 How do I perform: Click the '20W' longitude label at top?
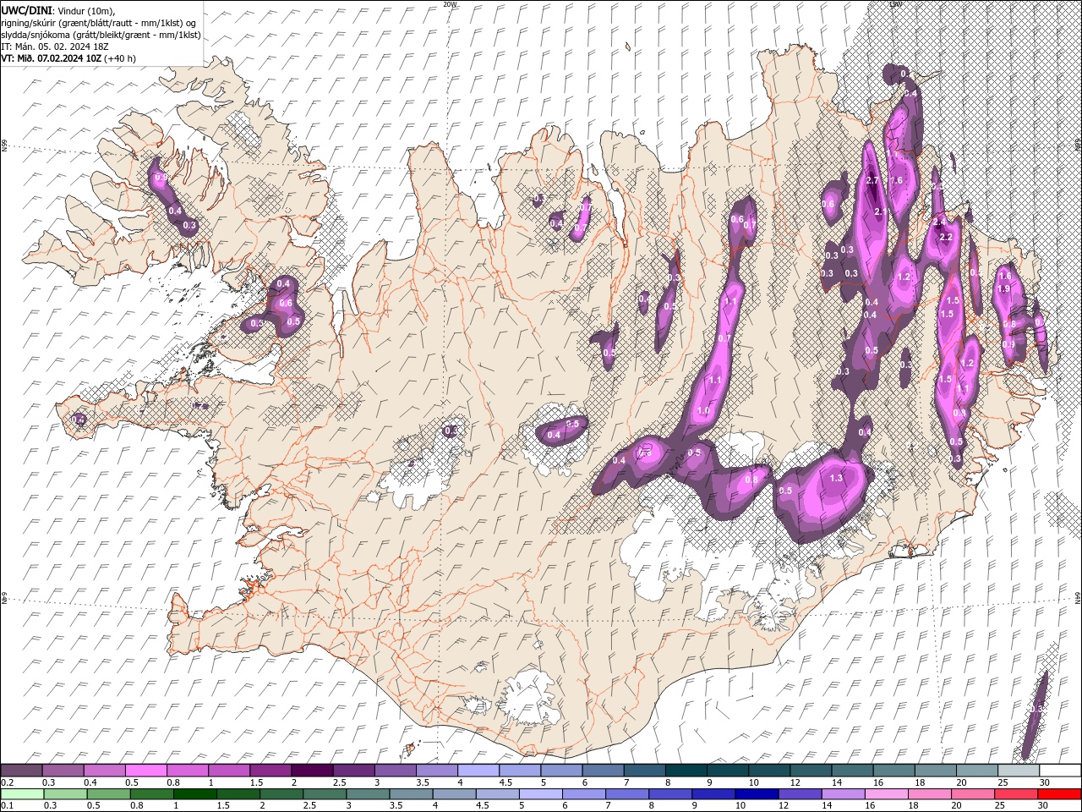click(450, 4)
